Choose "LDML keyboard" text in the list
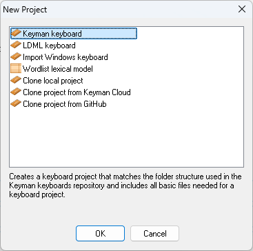This screenshot has height=251, width=253. (49, 46)
